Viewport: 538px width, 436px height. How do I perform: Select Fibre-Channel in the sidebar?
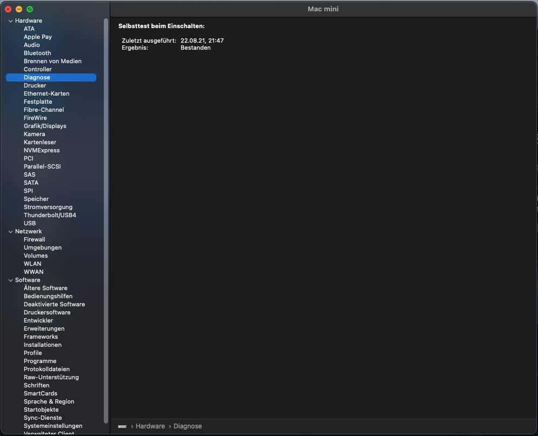click(x=44, y=110)
